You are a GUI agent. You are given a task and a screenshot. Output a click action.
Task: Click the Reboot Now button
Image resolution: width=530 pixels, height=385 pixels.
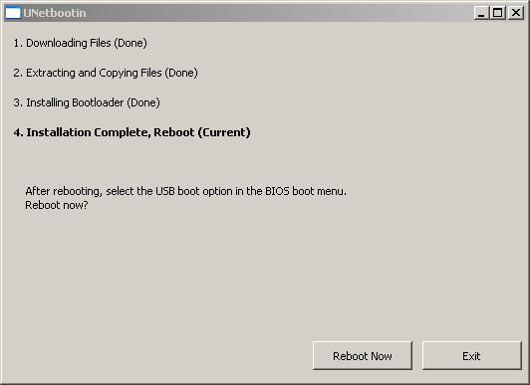363,355
